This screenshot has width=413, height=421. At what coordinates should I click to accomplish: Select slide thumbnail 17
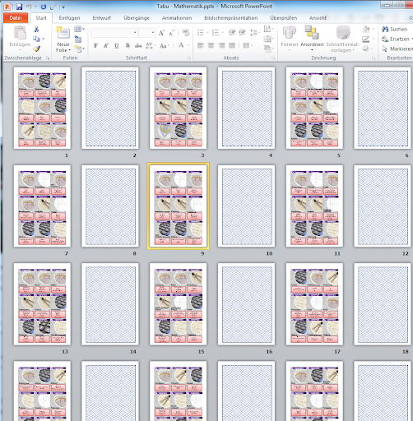click(x=314, y=304)
